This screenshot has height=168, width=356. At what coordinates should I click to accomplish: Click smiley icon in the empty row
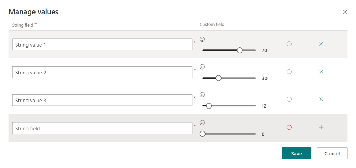click(x=202, y=122)
